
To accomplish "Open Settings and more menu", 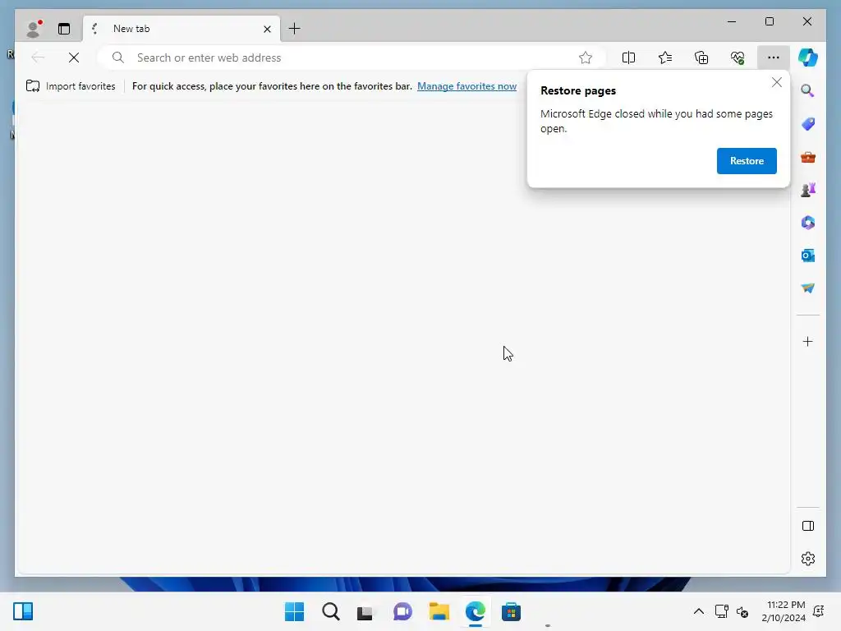I will pos(773,58).
